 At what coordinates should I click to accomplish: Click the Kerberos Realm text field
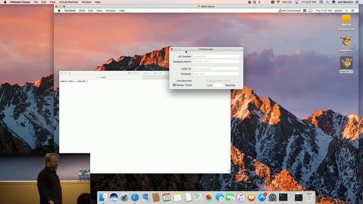click(216, 62)
